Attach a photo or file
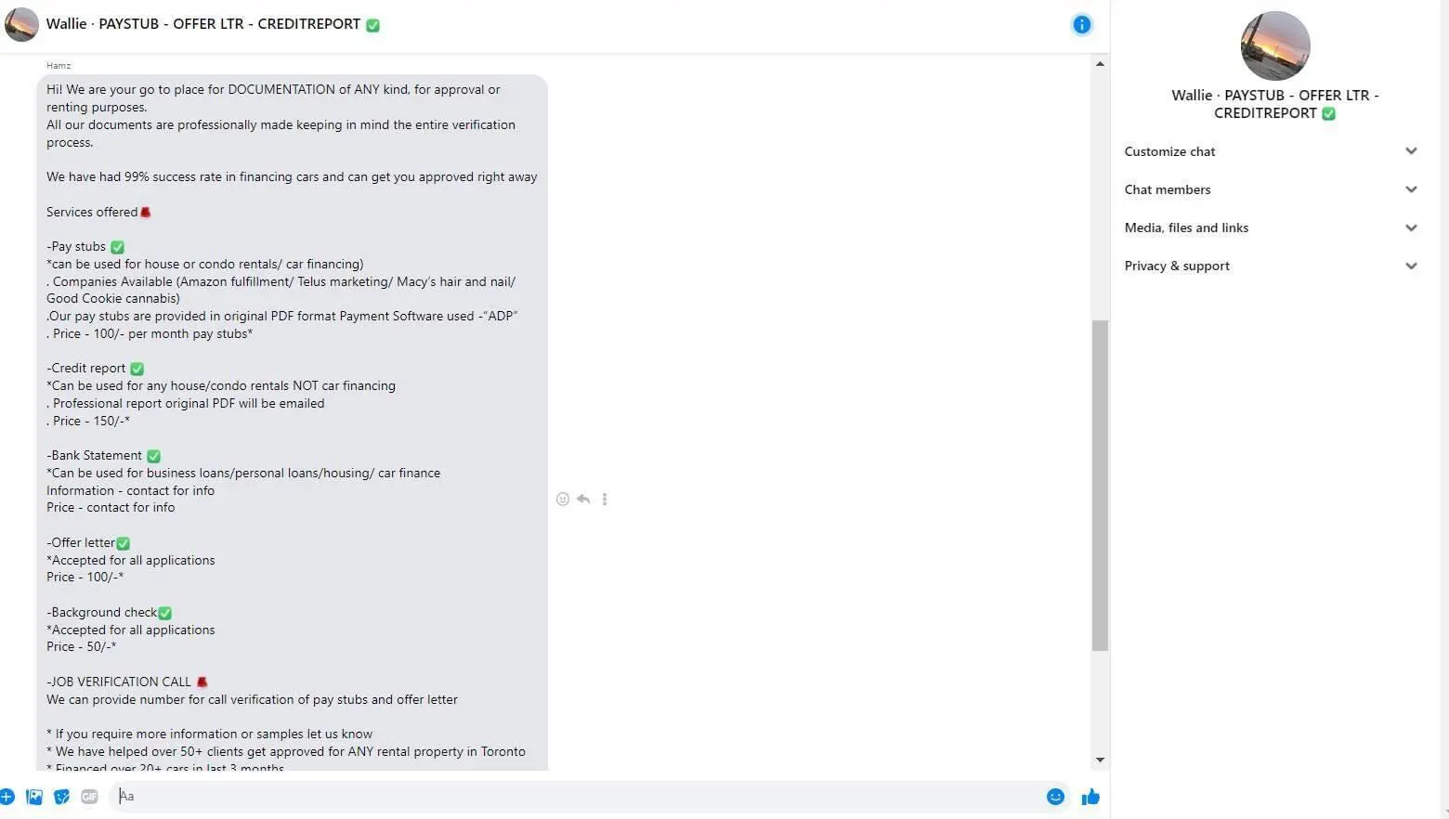 coord(34,797)
